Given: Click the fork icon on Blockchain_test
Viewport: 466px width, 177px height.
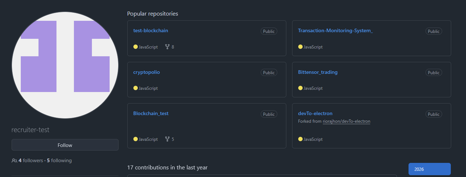Looking at the screenshot, I should tap(167, 139).
